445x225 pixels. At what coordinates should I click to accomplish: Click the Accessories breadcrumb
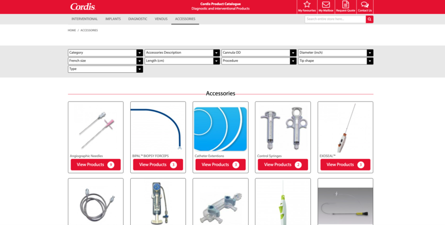click(x=89, y=31)
